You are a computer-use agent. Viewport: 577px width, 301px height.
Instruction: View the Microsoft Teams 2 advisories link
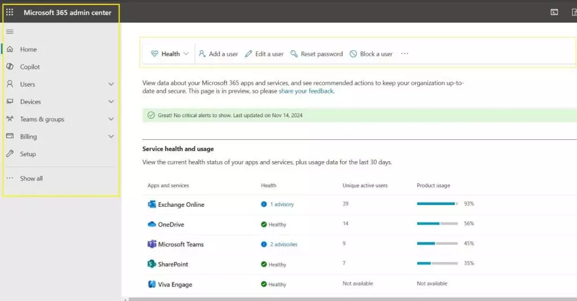[x=283, y=245]
